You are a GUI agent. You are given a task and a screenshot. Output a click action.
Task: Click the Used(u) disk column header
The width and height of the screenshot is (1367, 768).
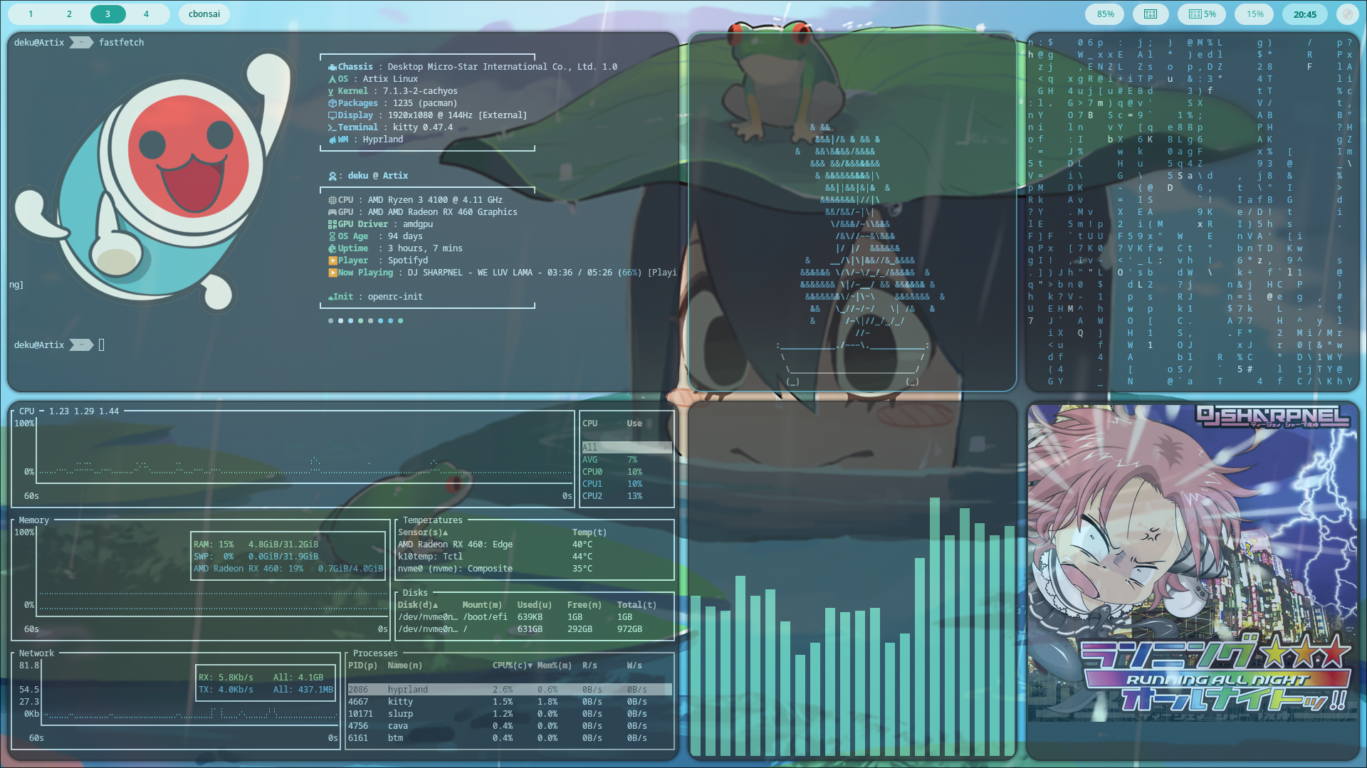click(x=534, y=605)
